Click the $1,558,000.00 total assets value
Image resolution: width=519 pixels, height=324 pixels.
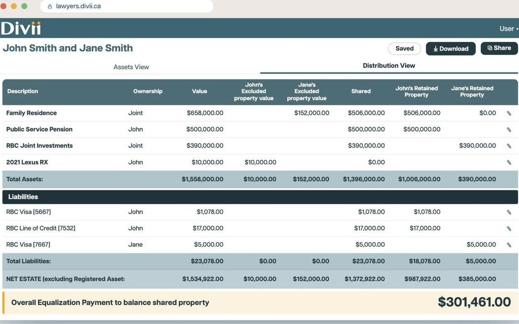[x=202, y=179]
